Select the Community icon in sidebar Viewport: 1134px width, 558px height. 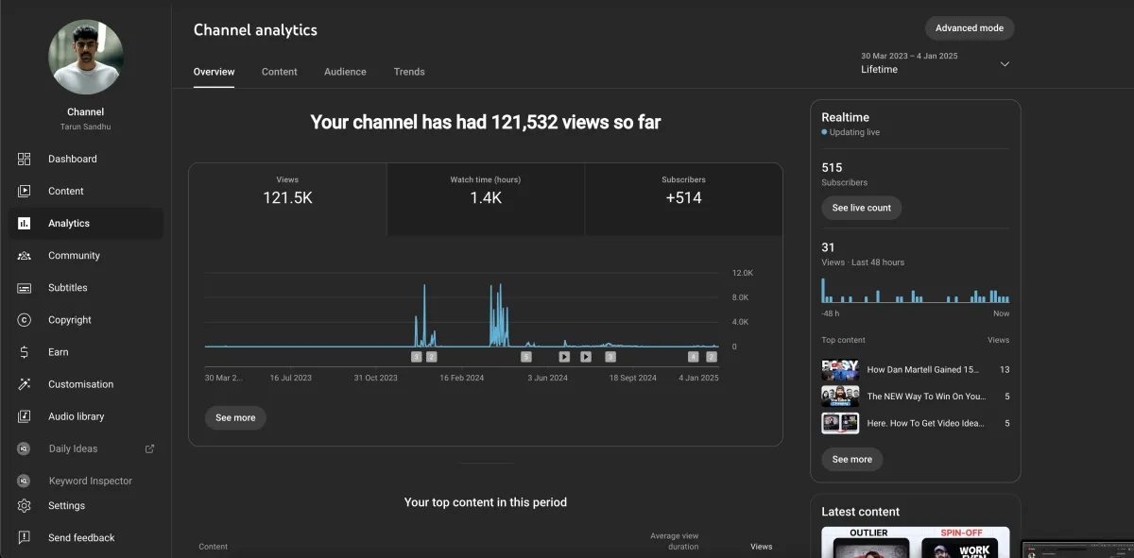point(25,256)
